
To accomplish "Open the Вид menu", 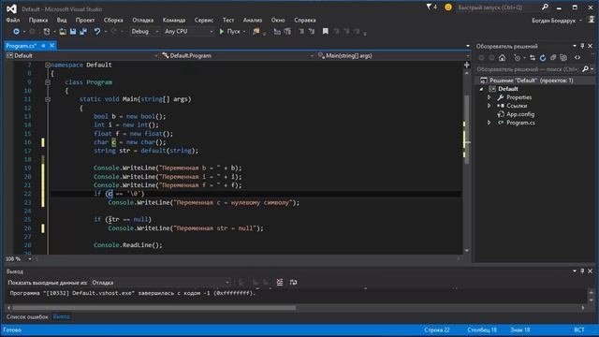I will pyautogui.click(x=62, y=20).
